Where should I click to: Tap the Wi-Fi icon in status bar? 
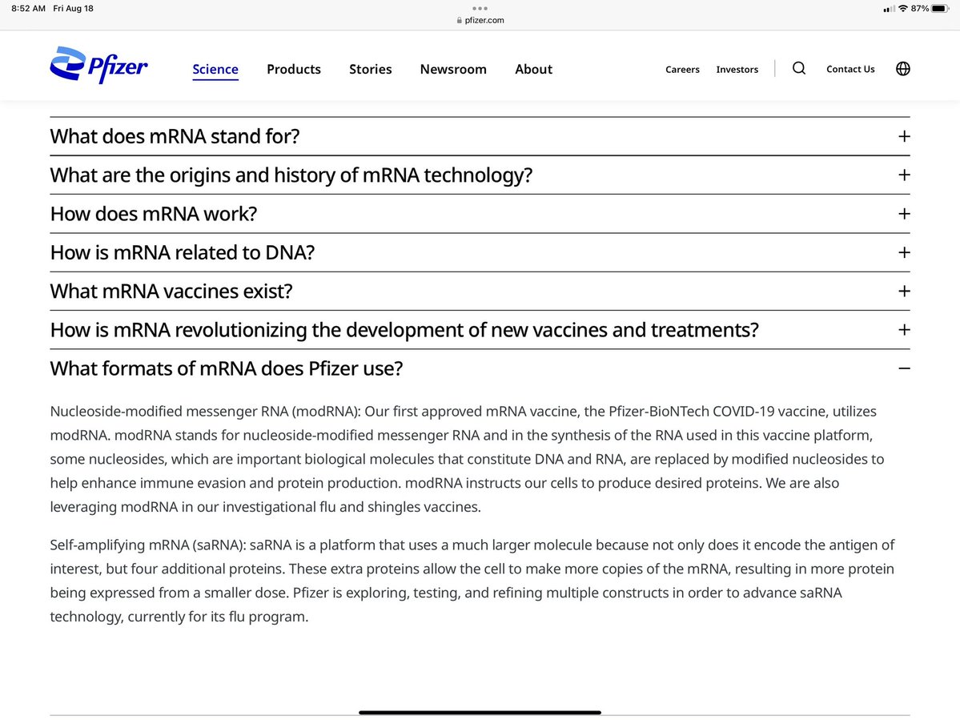[902, 8]
